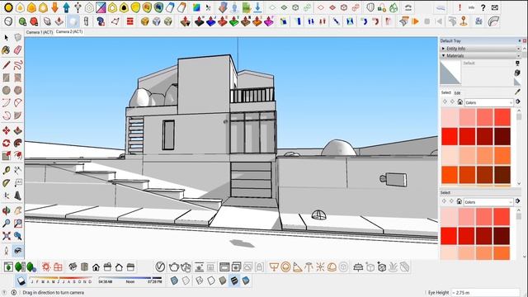Start render with the teapot icon
This screenshot has width=528, height=297.
(x=174, y=267)
